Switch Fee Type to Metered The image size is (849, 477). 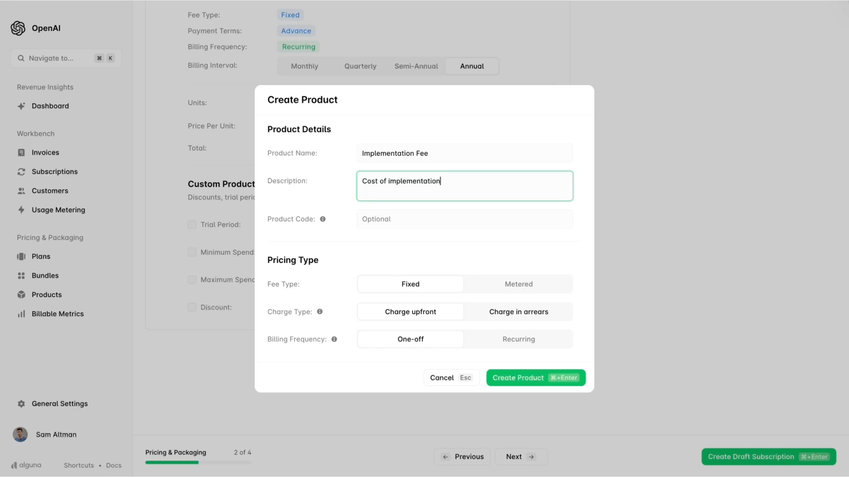[519, 284]
